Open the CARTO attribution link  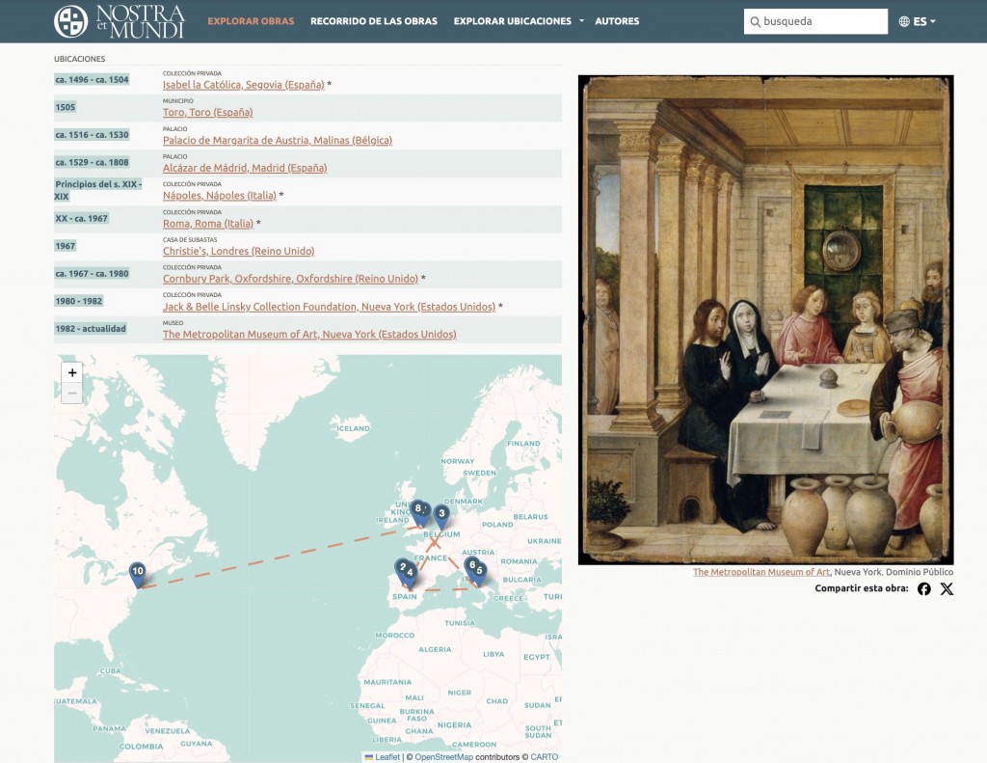544,756
